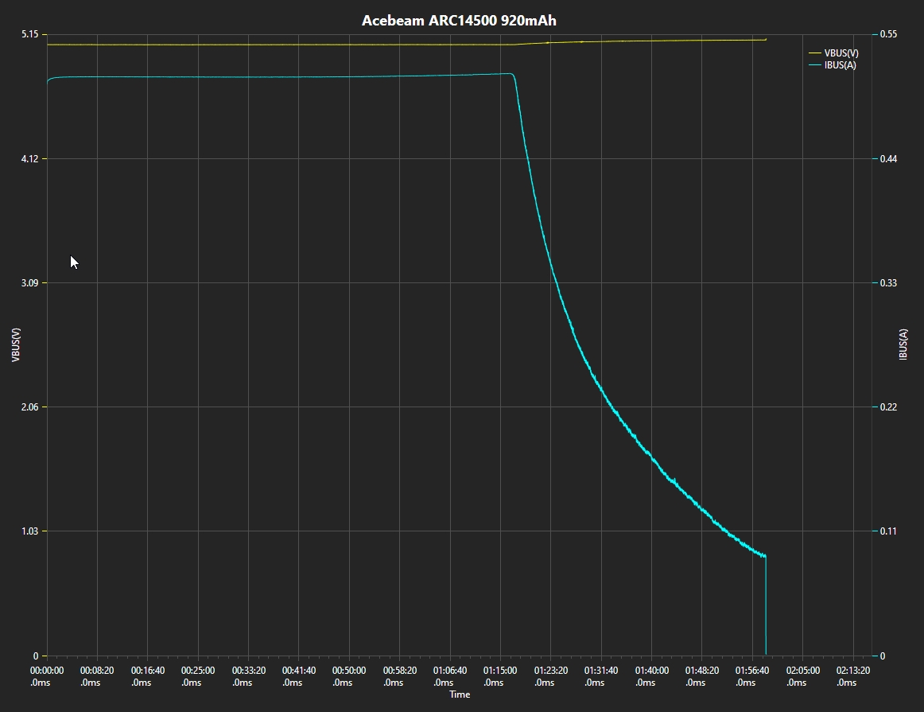Click the 01:23:20 time axis label
The width and height of the screenshot is (924, 712).
coord(551,677)
